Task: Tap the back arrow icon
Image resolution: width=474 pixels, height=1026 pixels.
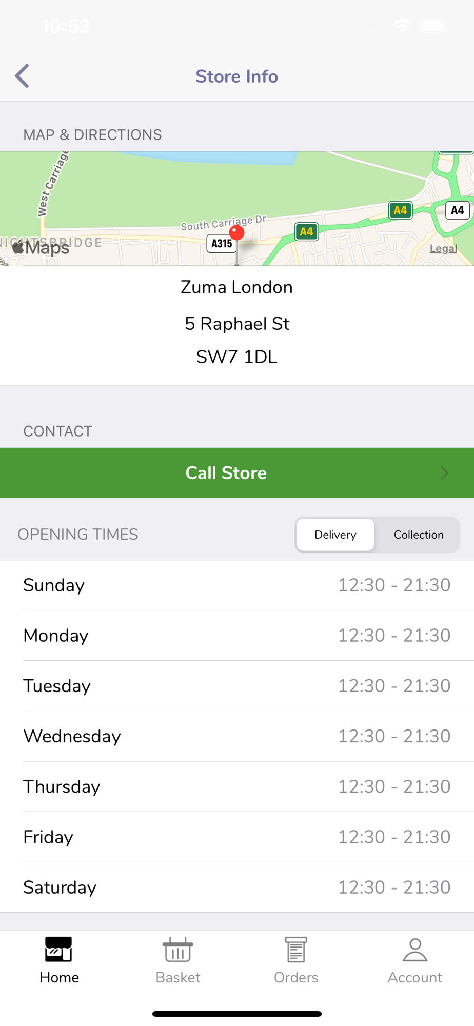Action: (x=22, y=76)
